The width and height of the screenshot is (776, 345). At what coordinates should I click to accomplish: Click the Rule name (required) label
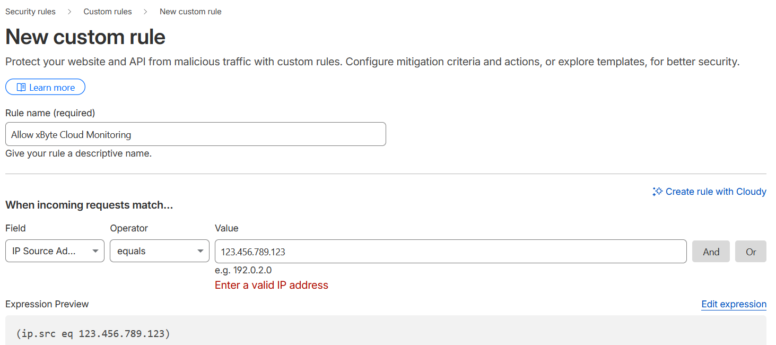[x=50, y=113]
